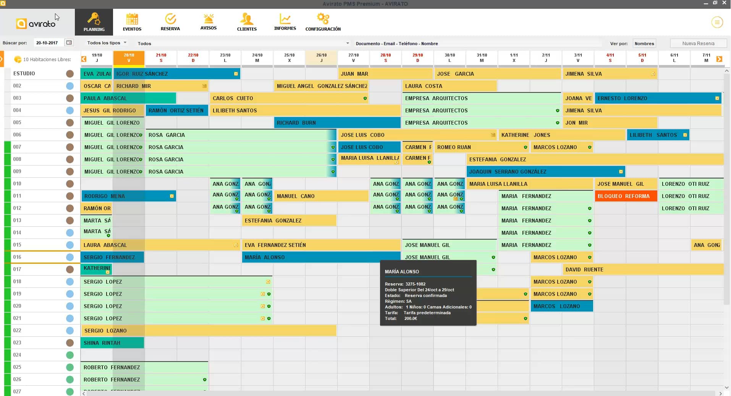Click the vertical scrollbar down arrow
The width and height of the screenshot is (731, 396).
click(x=727, y=387)
